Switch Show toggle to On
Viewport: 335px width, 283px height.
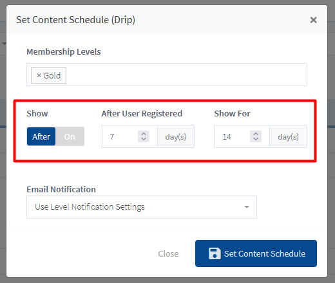(70, 136)
